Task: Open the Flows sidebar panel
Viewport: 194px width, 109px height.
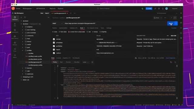Action: 15,50
